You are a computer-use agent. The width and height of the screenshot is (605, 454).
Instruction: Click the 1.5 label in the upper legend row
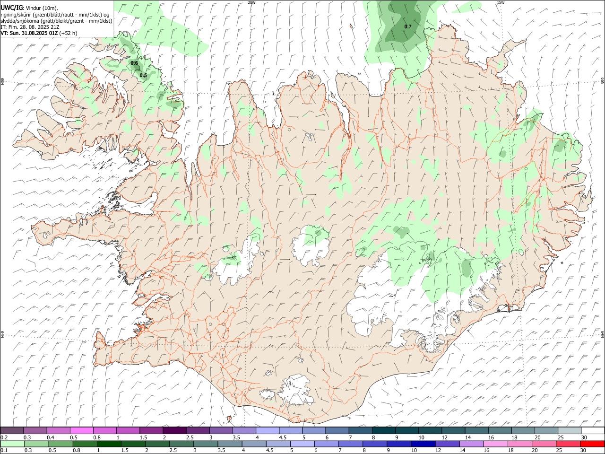pos(143,437)
